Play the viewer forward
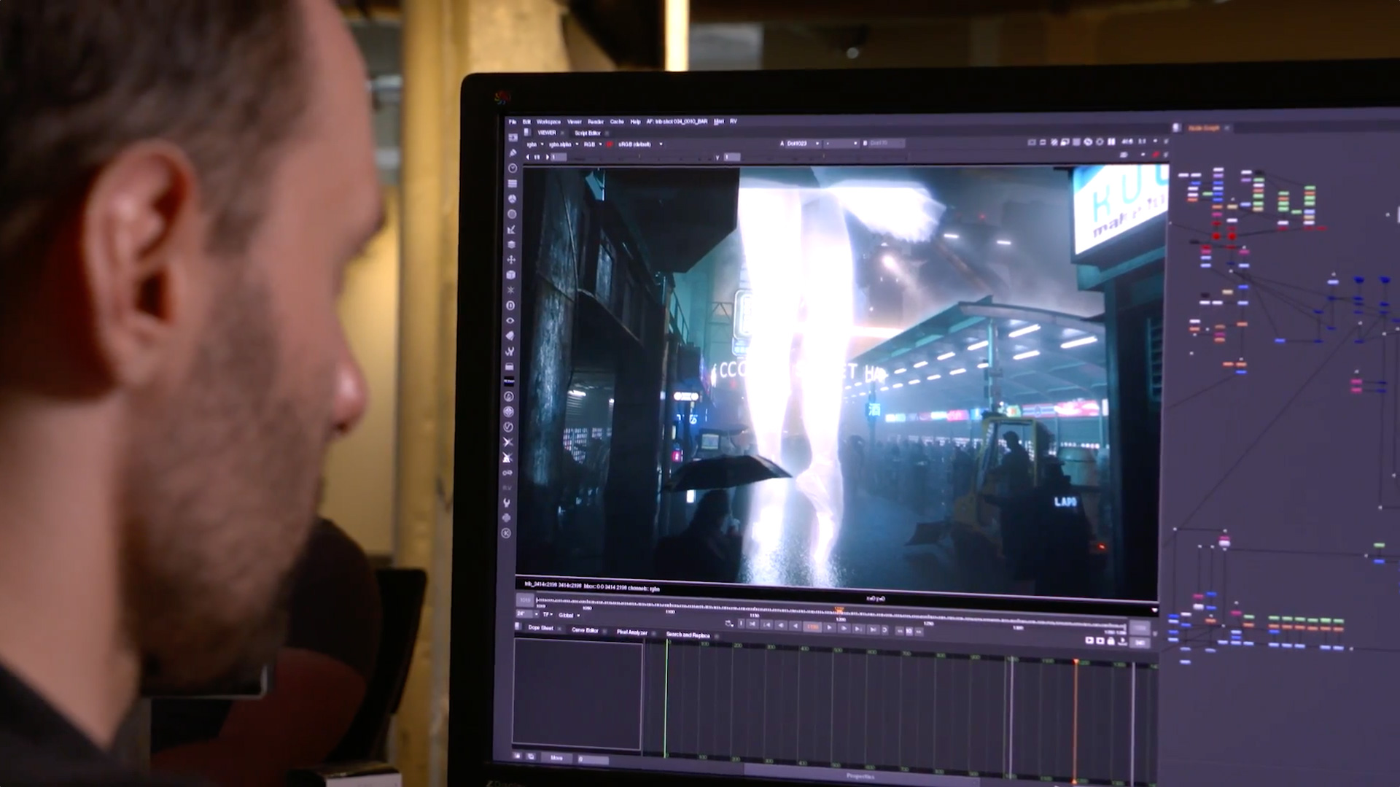This screenshot has height=787, width=1400. (x=829, y=627)
